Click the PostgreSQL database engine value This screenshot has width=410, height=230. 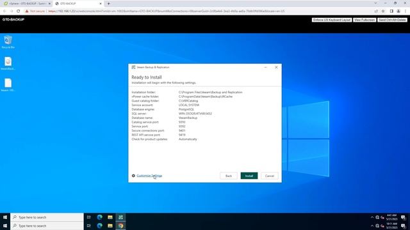click(x=186, y=109)
